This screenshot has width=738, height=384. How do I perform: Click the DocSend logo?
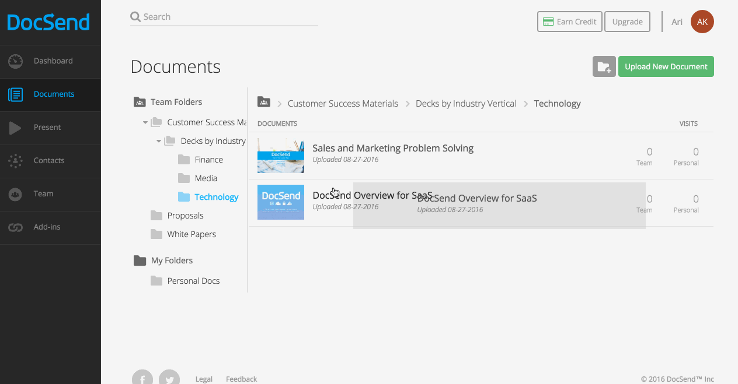coord(48,22)
